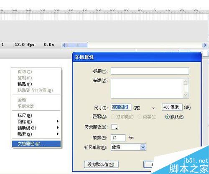The width and height of the screenshot is (209, 174).
Task: Click the description scrollbar down arrow
Action: click(x=186, y=95)
